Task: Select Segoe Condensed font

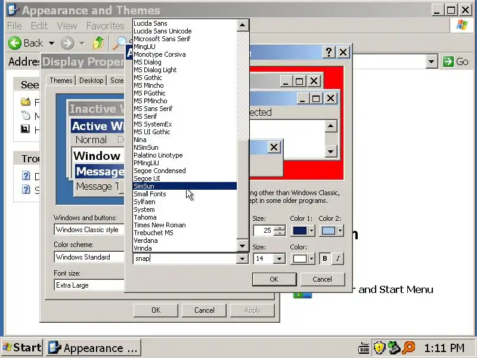Action: (185, 171)
